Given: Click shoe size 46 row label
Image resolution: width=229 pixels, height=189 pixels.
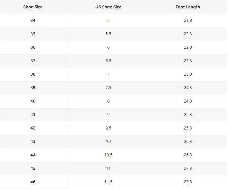Looking at the screenshot, I should tap(33, 182).
